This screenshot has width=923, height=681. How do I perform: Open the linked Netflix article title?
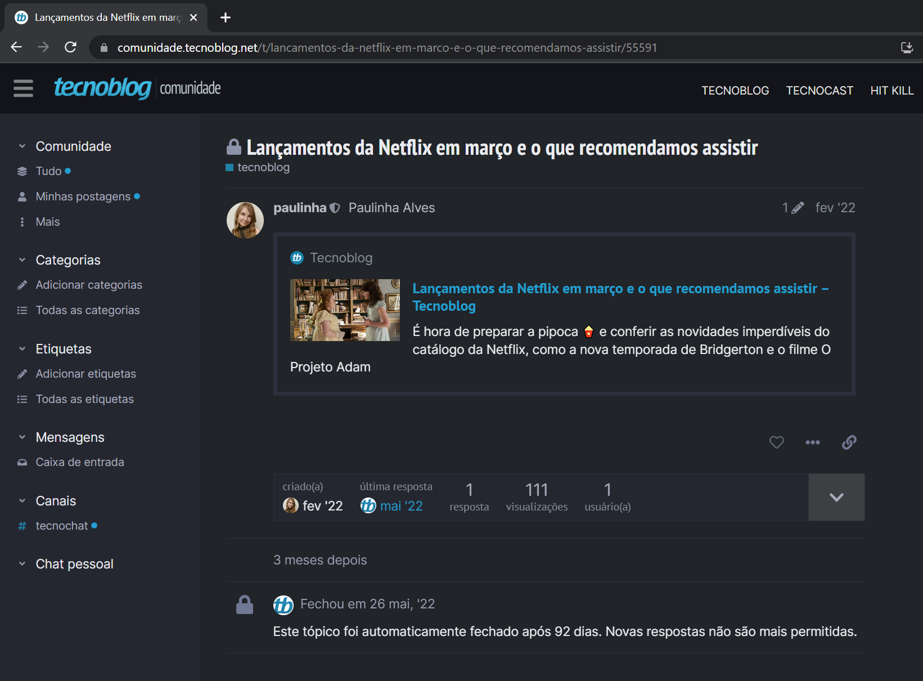620,297
